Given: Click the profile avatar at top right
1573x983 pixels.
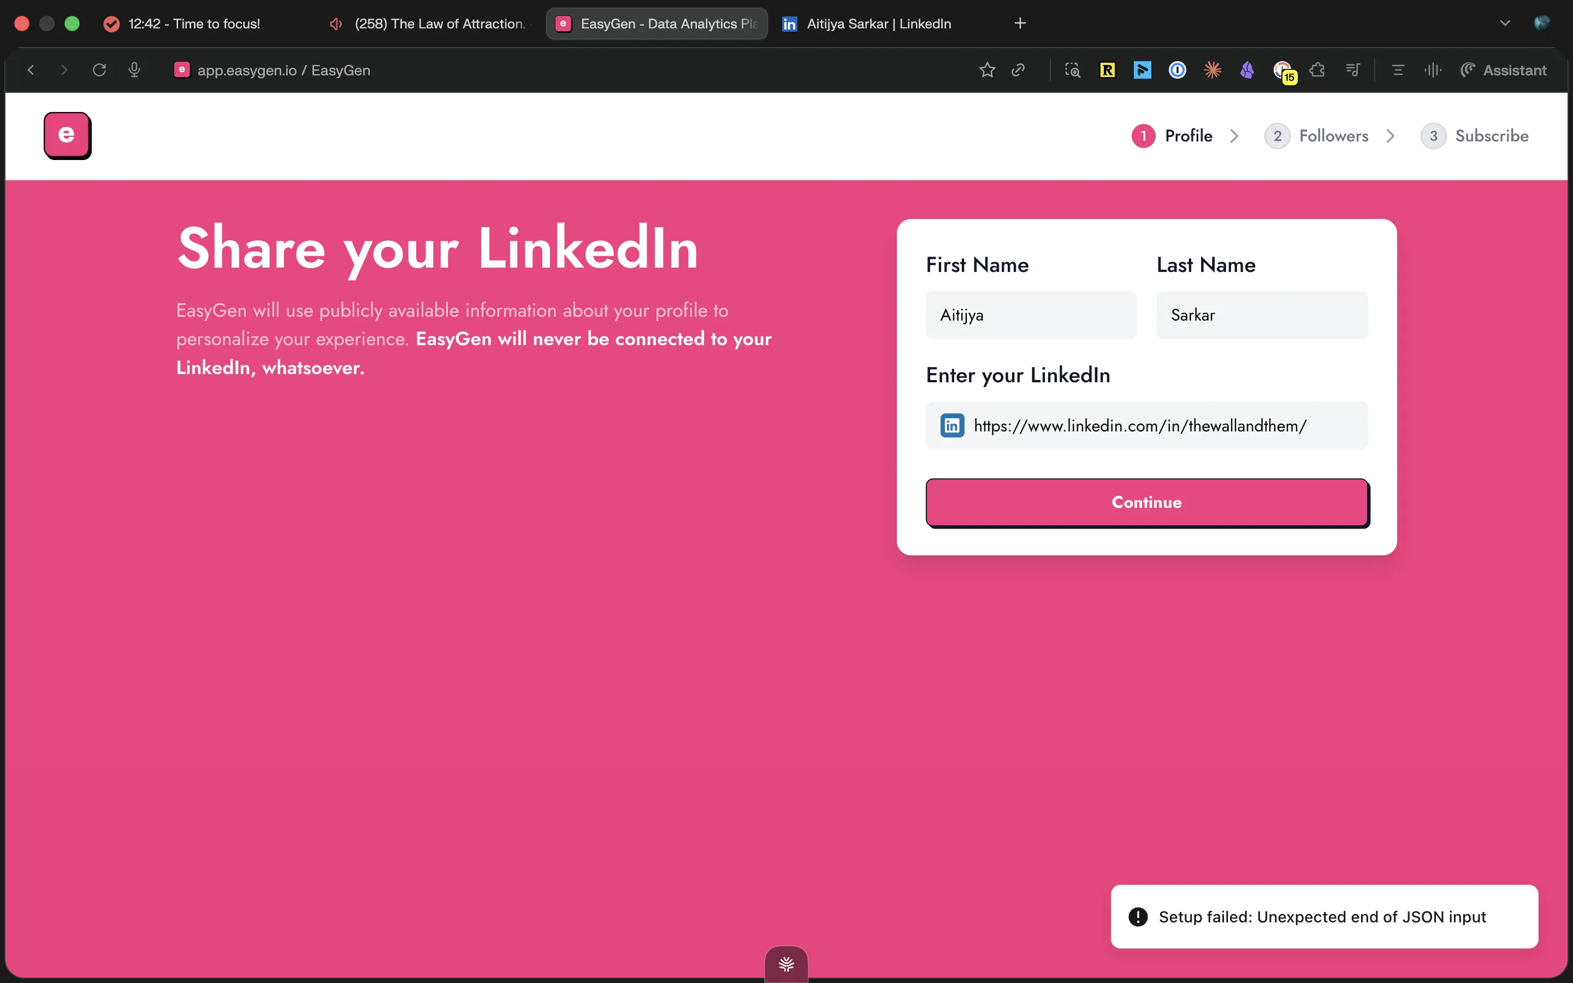Looking at the screenshot, I should [1542, 23].
